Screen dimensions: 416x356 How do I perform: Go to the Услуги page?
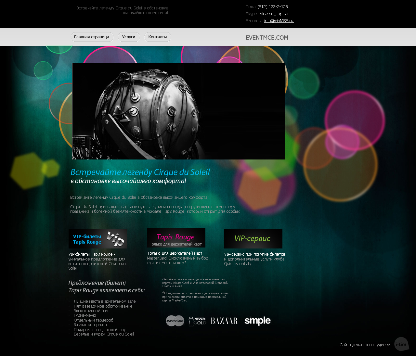pos(129,37)
